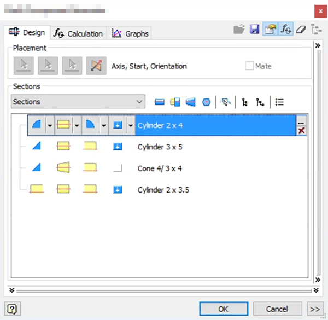Click the list options icon in Sections toolbar
The width and height of the screenshot is (328, 320).
coord(279,102)
